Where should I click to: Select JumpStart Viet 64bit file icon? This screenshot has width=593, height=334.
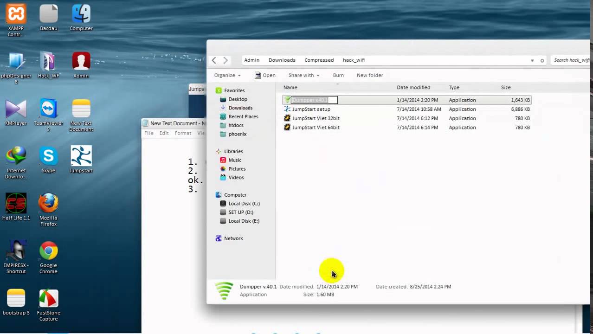point(287,127)
